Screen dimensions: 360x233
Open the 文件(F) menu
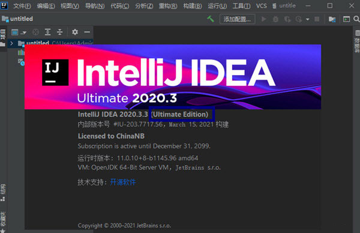(x=22, y=6)
